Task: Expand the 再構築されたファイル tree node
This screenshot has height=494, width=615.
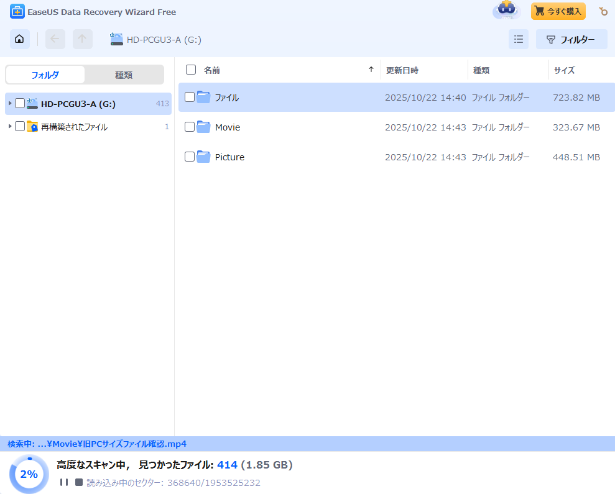Action: click(x=10, y=127)
